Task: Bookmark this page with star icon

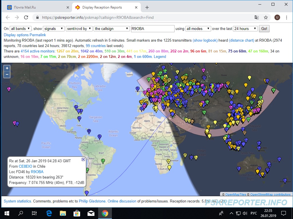Action: 266,17
